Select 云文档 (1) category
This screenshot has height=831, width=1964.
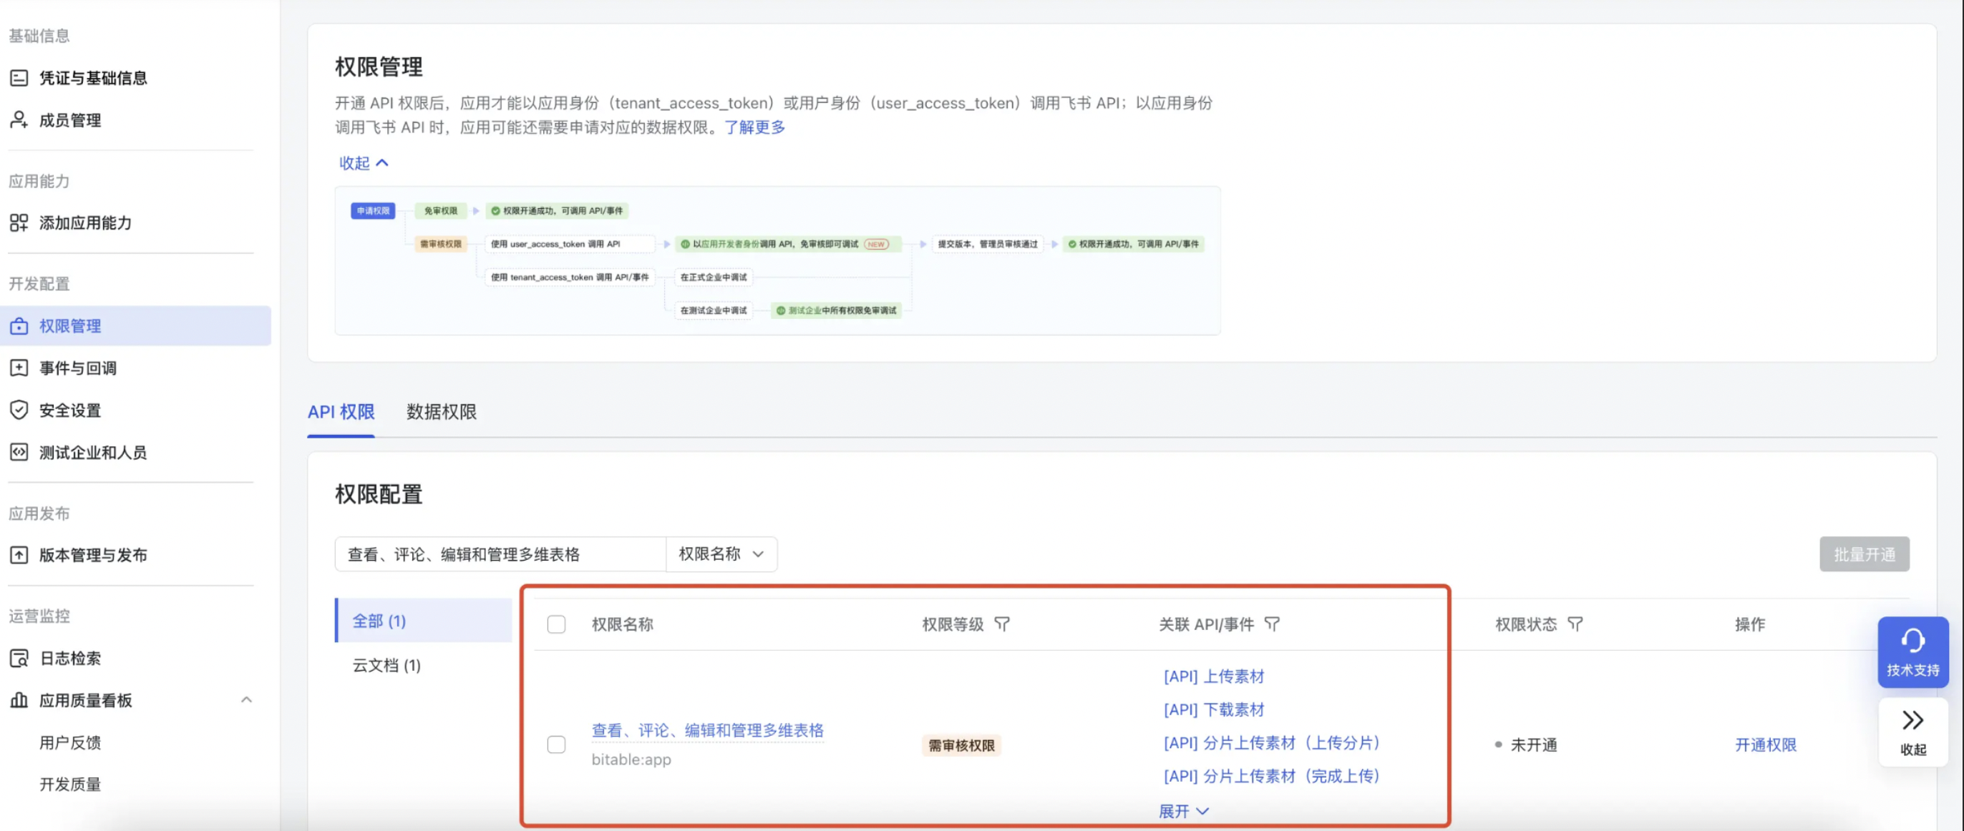click(x=386, y=665)
